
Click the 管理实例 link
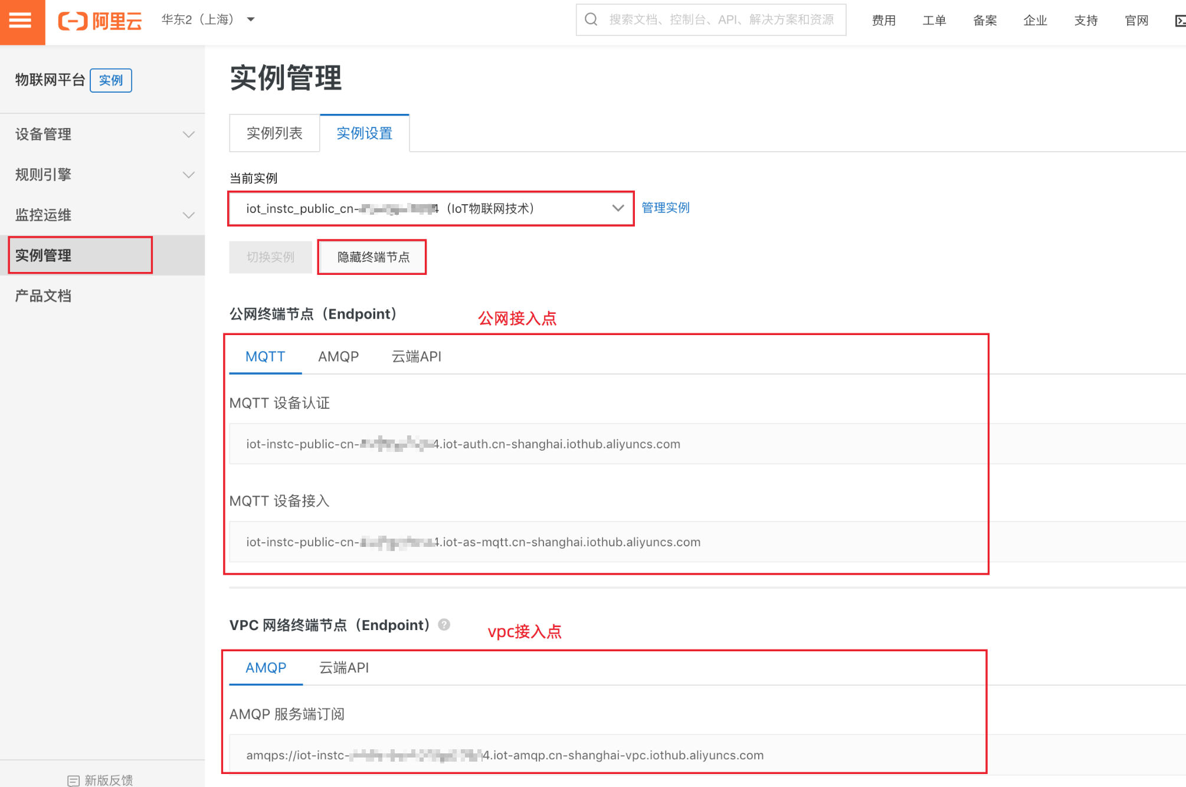pyautogui.click(x=665, y=208)
